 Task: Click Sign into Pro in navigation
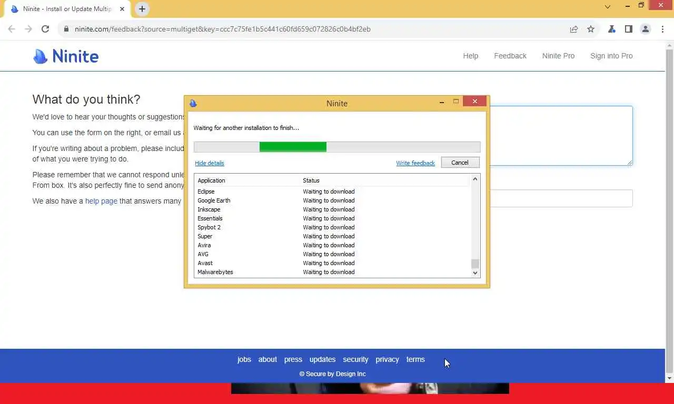coord(611,56)
